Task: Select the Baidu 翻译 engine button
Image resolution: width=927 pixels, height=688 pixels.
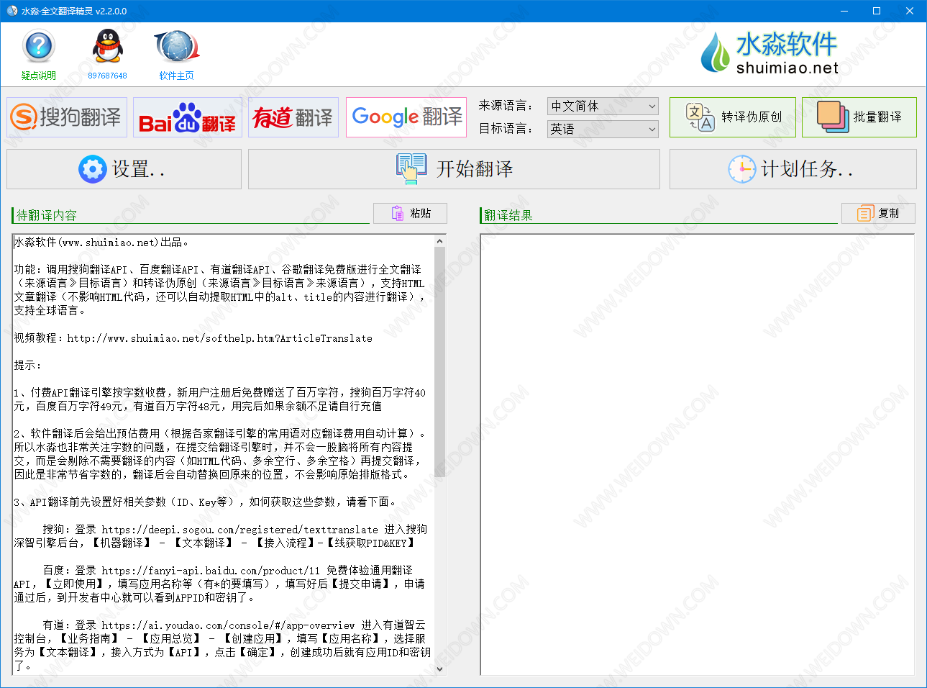Action: 187,117
